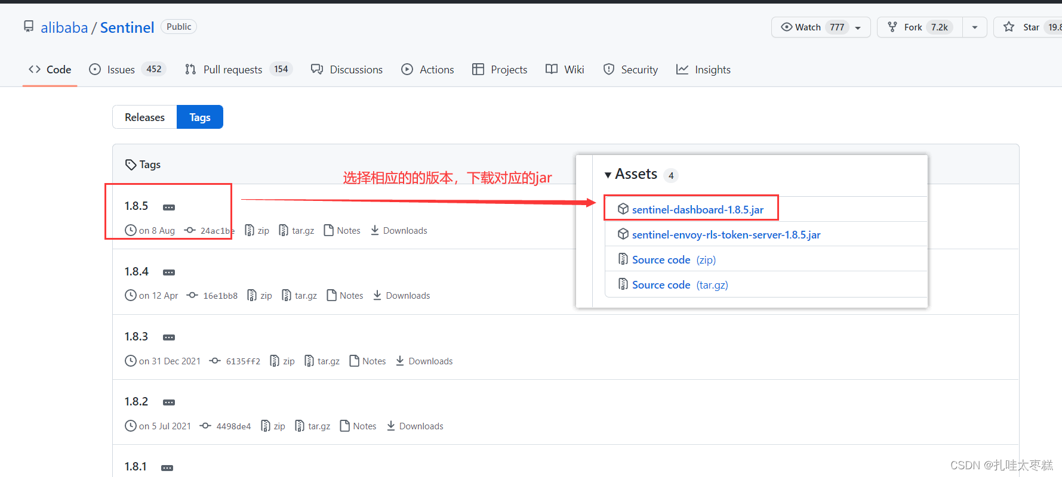The image size is (1062, 477).
Task: Open Downloads for tag 1.8.2
Action: click(415, 426)
